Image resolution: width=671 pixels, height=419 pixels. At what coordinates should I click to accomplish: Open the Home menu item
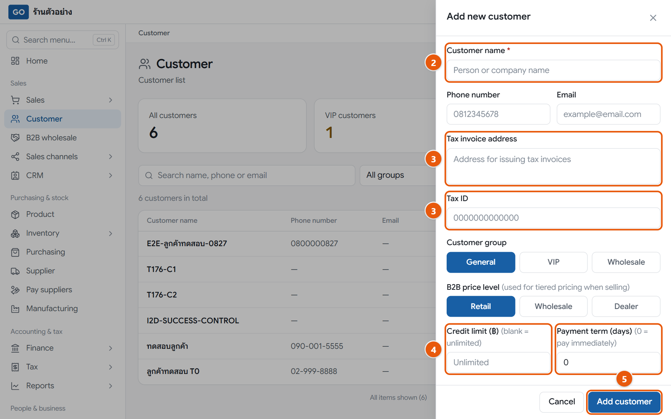63,61
